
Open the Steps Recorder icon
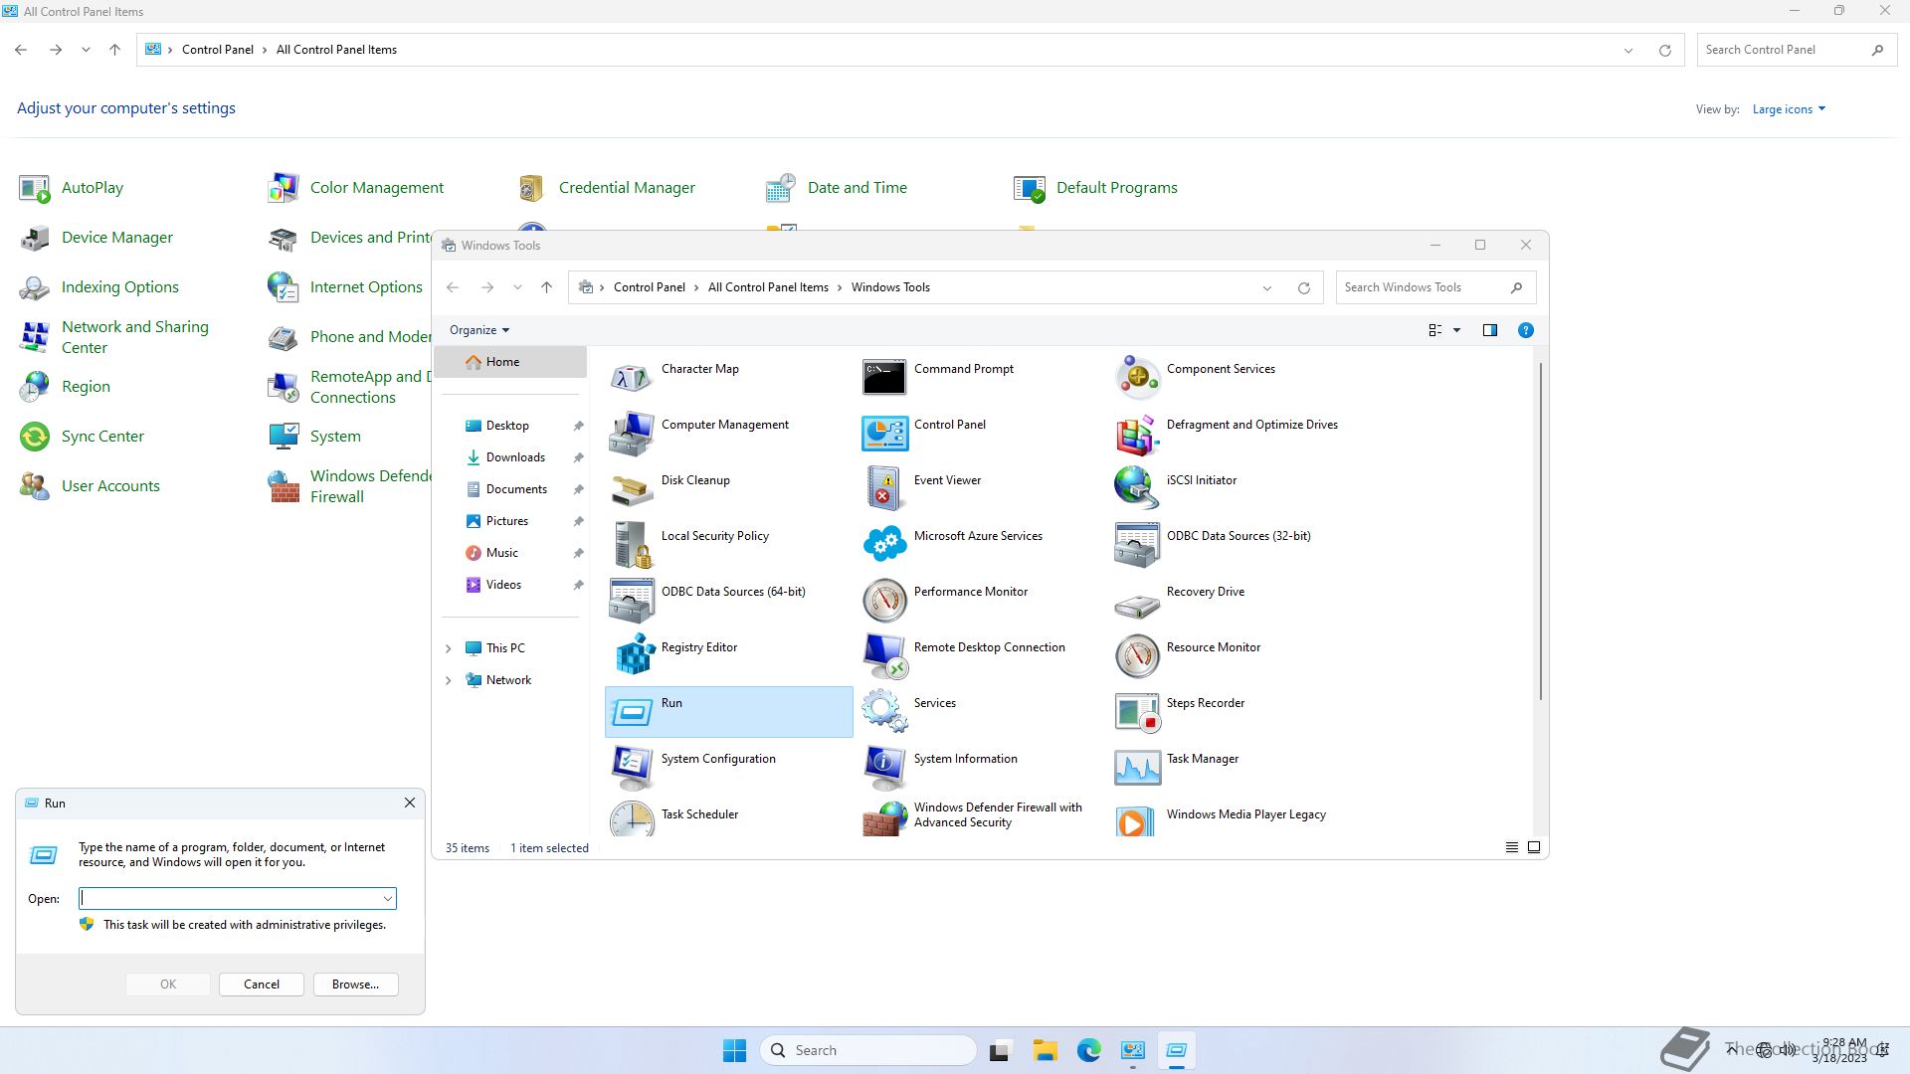point(1137,711)
